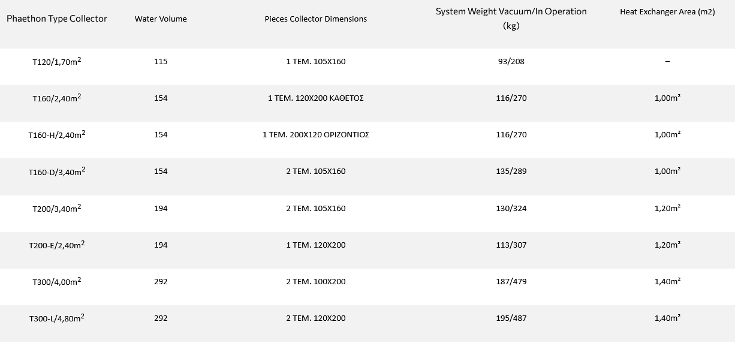Select the T160-H/2,40m² model cell
735x343 pixels.
57,135
